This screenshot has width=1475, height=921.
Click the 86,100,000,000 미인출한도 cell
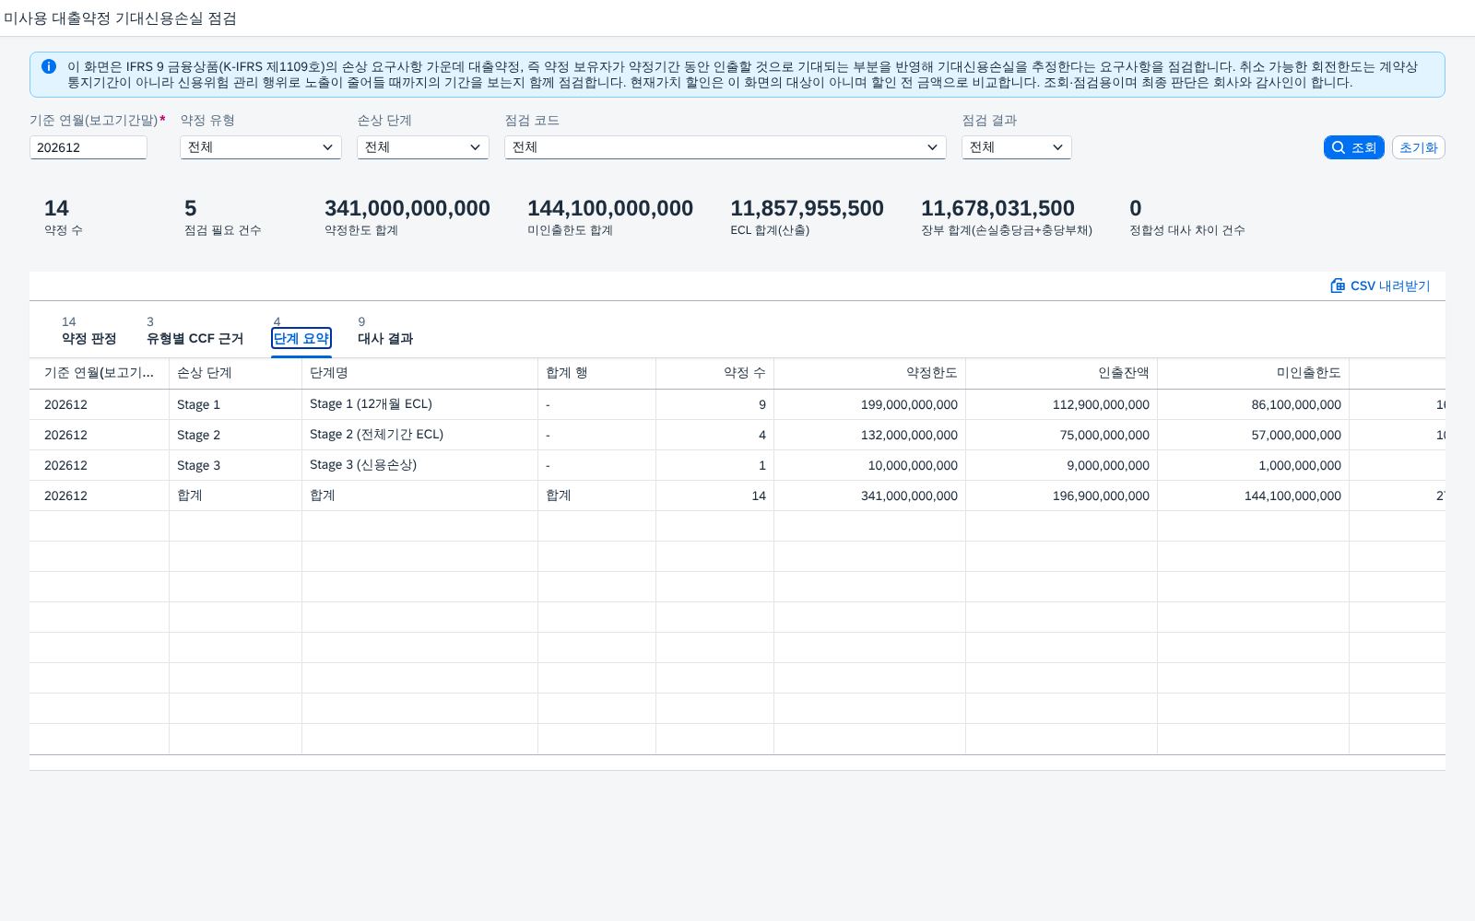click(1253, 404)
